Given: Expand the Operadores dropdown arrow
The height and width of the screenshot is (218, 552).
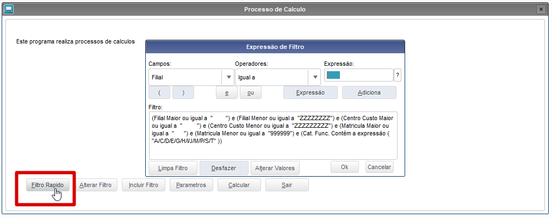Looking at the screenshot, I should click(314, 77).
